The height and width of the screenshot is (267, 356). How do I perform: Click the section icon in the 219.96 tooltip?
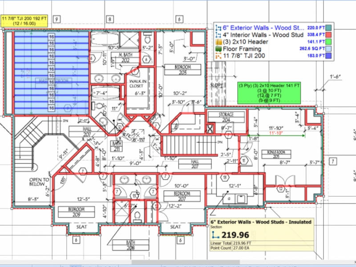coord(216,234)
